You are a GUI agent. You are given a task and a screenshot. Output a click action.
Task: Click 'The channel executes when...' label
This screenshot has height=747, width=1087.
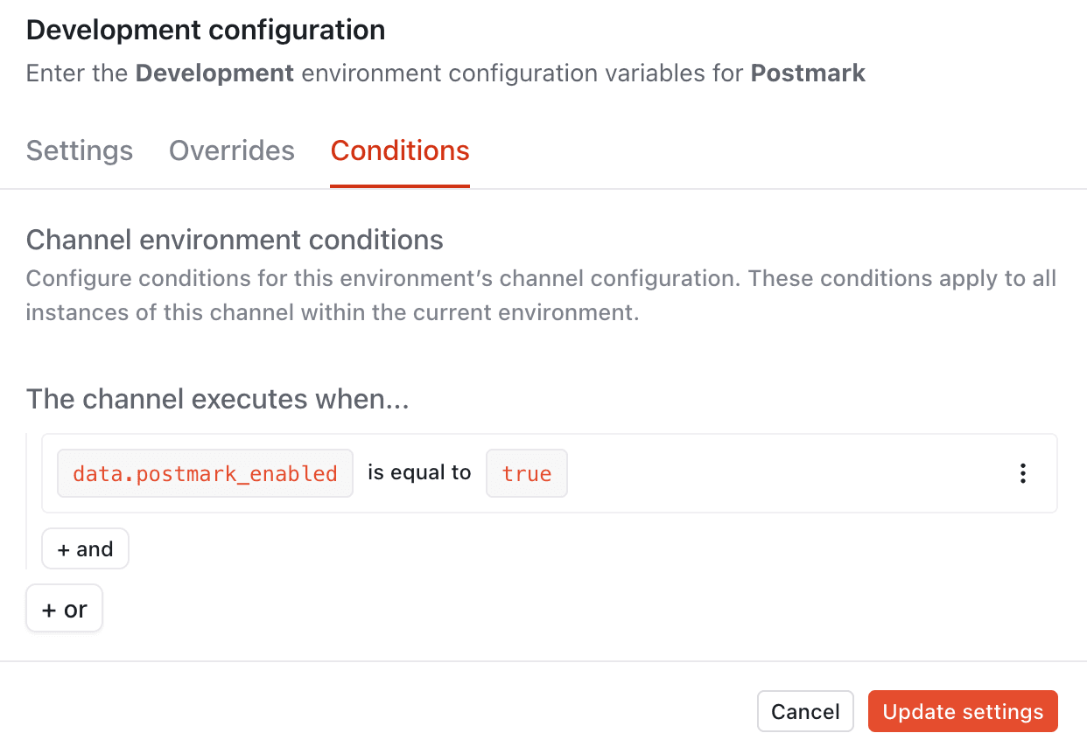coord(220,399)
